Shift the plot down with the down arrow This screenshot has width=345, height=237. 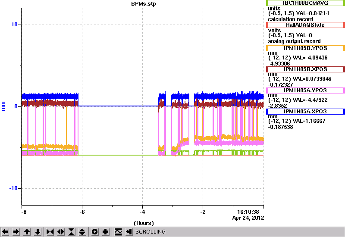pyautogui.click(x=38, y=232)
